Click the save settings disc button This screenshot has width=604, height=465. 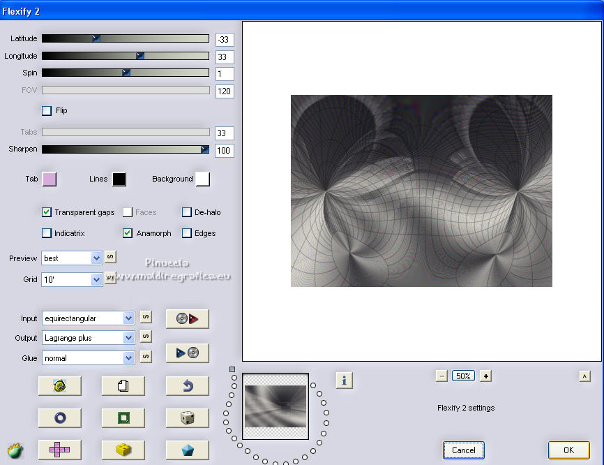click(x=187, y=353)
